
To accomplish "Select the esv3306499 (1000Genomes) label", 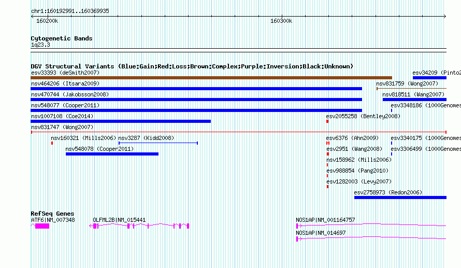I will pyautogui.click(x=426, y=149).
